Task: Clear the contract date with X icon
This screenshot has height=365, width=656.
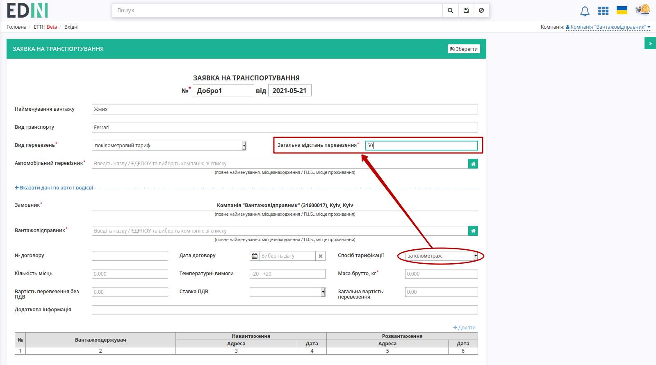Action: (321, 256)
